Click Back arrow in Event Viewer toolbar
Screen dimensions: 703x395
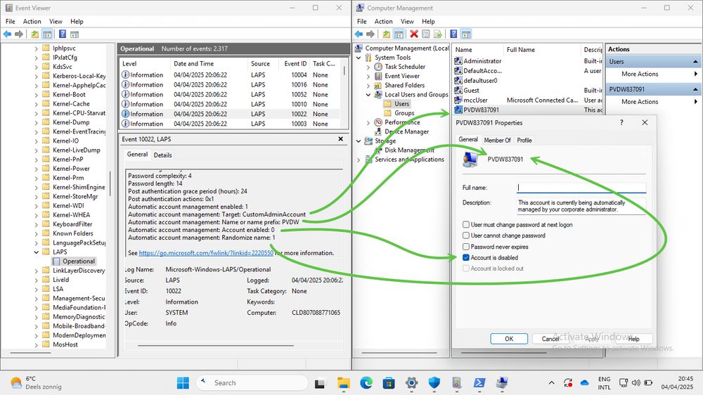7,34
